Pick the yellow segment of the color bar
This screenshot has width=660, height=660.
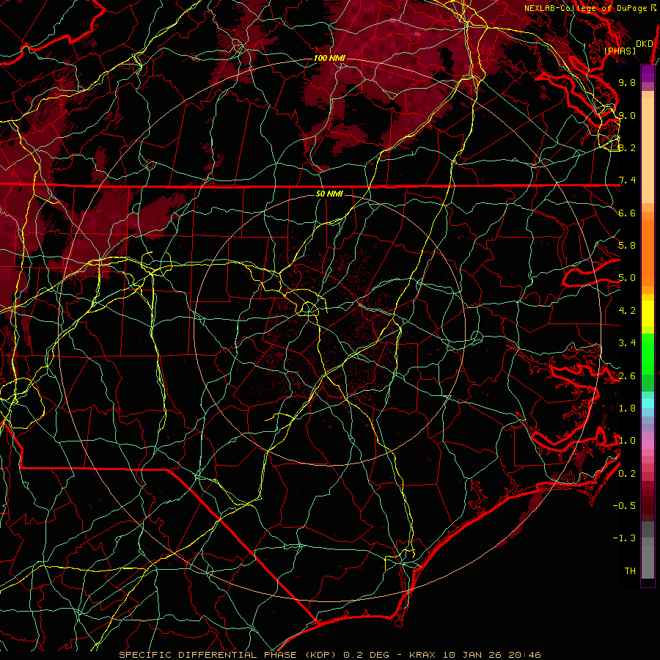648,314
